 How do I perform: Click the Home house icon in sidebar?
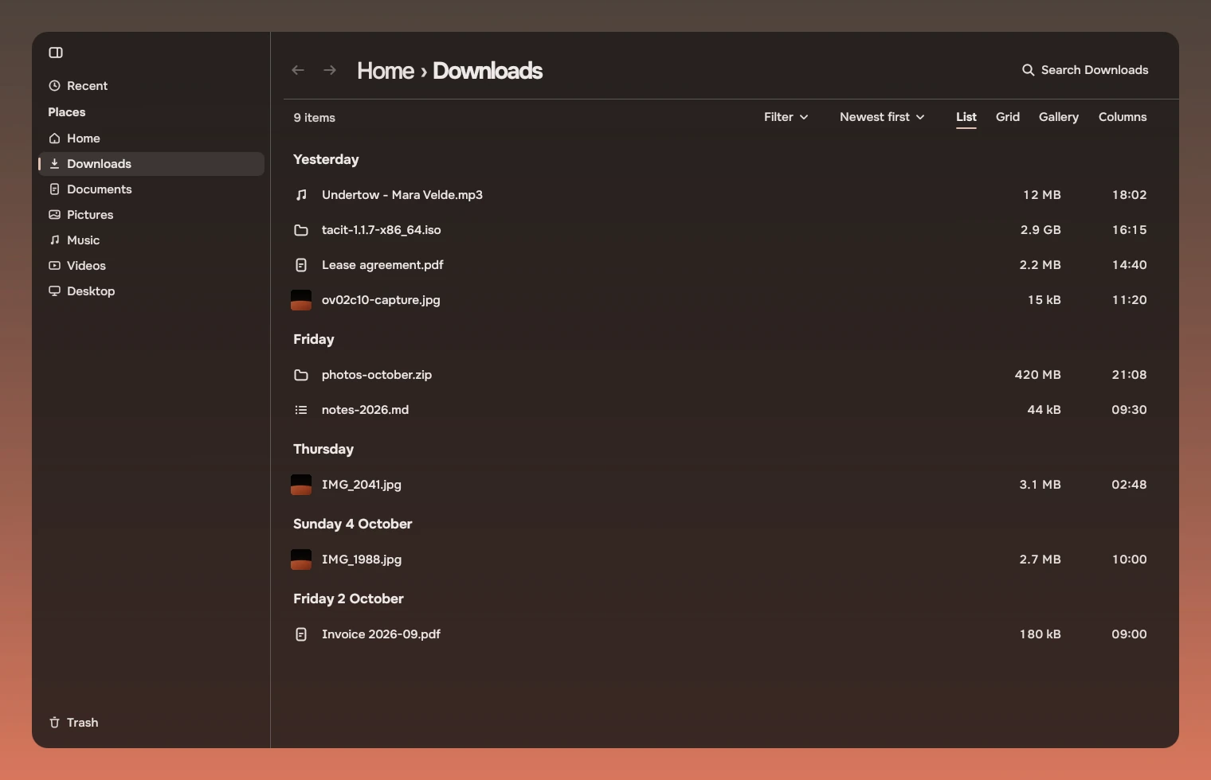click(x=54, y=138)
